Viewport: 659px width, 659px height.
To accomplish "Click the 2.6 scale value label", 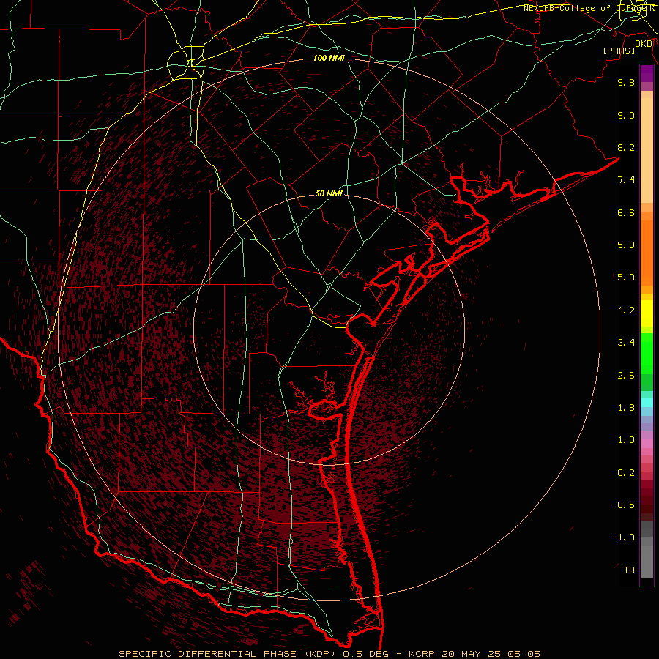I will (626, 376).
